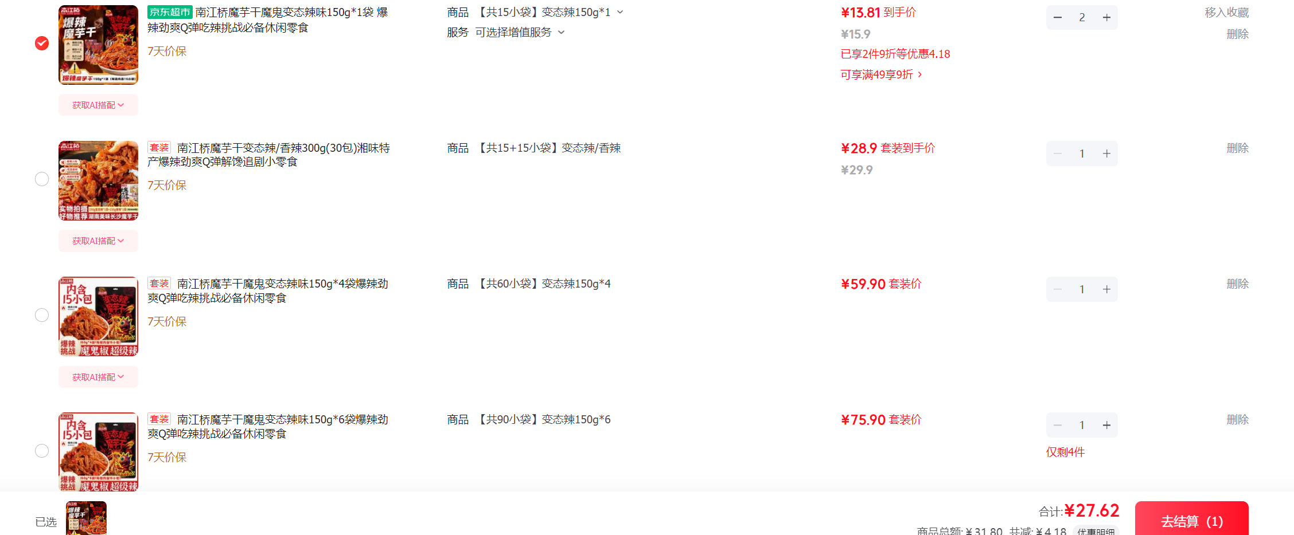Select the 150g*6袋 item checkbox
The image size is (1294, 535).
42,451
